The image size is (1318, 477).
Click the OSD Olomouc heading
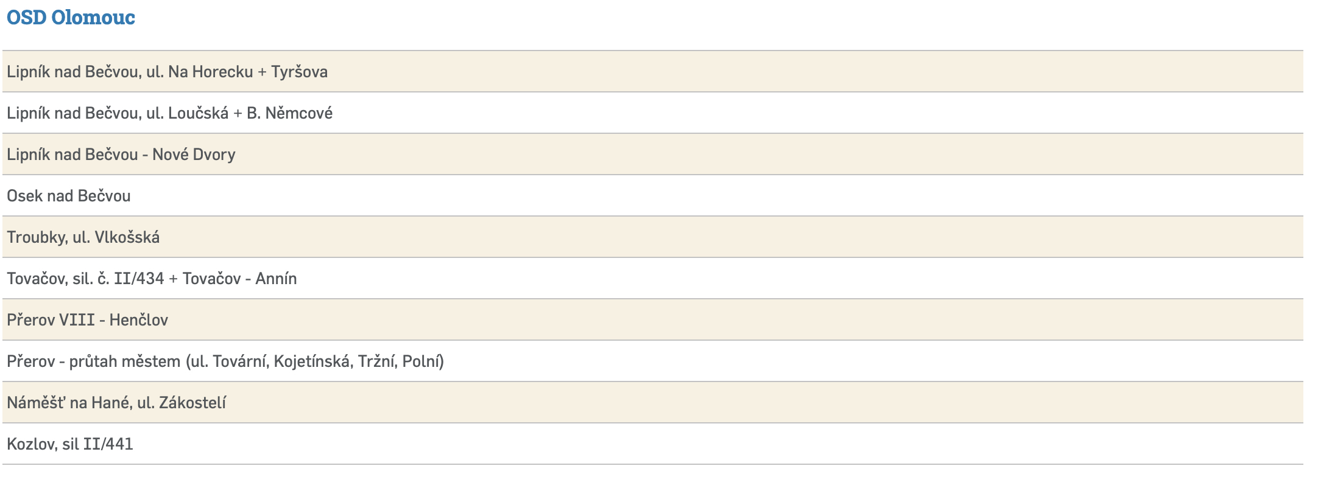(x=71, y=17)
